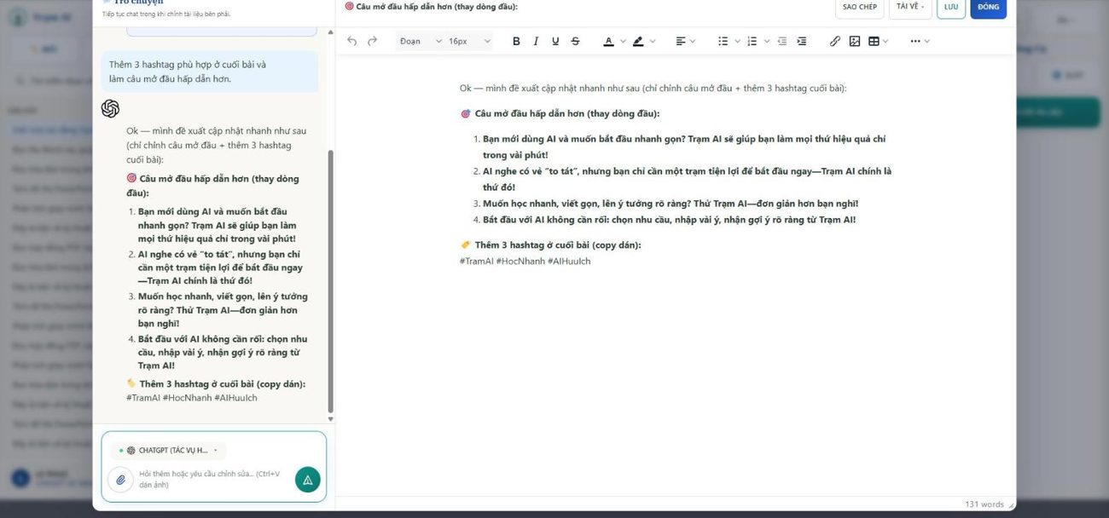Open CHATGPT model selector dropdown

pos(169,450)
